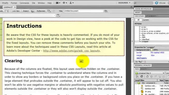169x95 pixels.
Task: Select the ul.nav li rule
Action: [144, 29]
